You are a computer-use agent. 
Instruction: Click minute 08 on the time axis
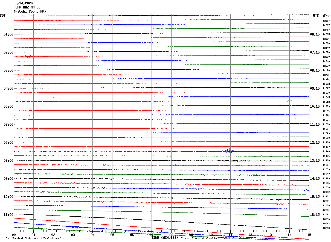pyautogui.click(x=172, y=235)
